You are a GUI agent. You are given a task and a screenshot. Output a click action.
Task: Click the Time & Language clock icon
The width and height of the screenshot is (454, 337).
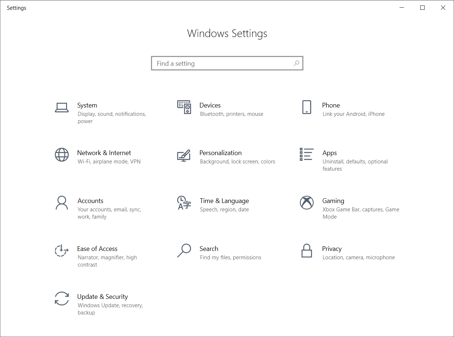[184, 203]
